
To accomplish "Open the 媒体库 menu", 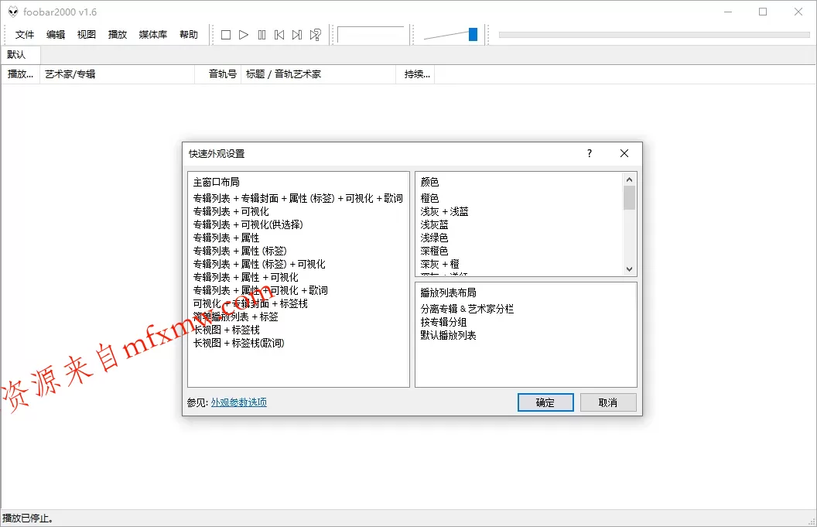I will [x=153, y=34].
